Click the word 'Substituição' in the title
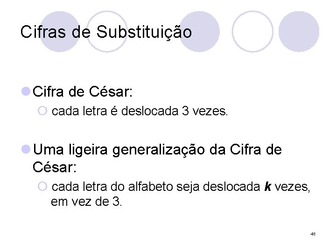The image size is (336, 252). [144, 32]
